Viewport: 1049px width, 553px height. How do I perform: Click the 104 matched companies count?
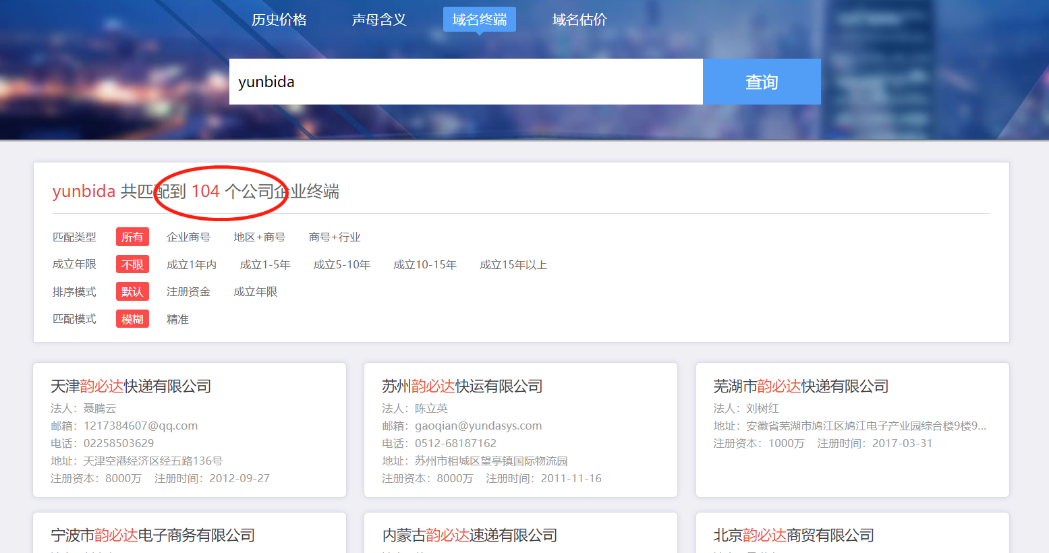point(206,192)
